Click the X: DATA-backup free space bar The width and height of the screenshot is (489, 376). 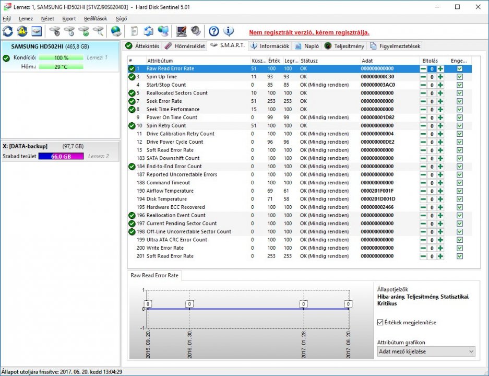click(x=61, y=156)
